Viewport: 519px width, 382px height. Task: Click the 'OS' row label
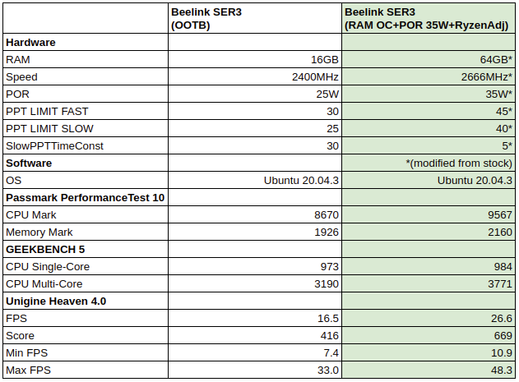click(x=86, y=180)
